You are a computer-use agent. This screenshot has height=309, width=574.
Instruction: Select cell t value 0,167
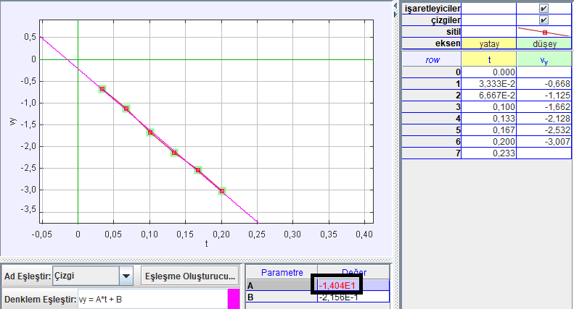(488, 130)
